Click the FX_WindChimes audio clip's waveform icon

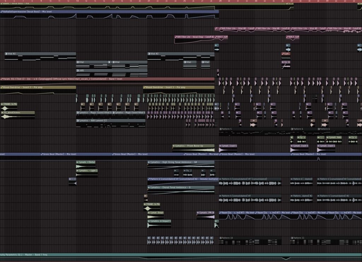[2, 113]
